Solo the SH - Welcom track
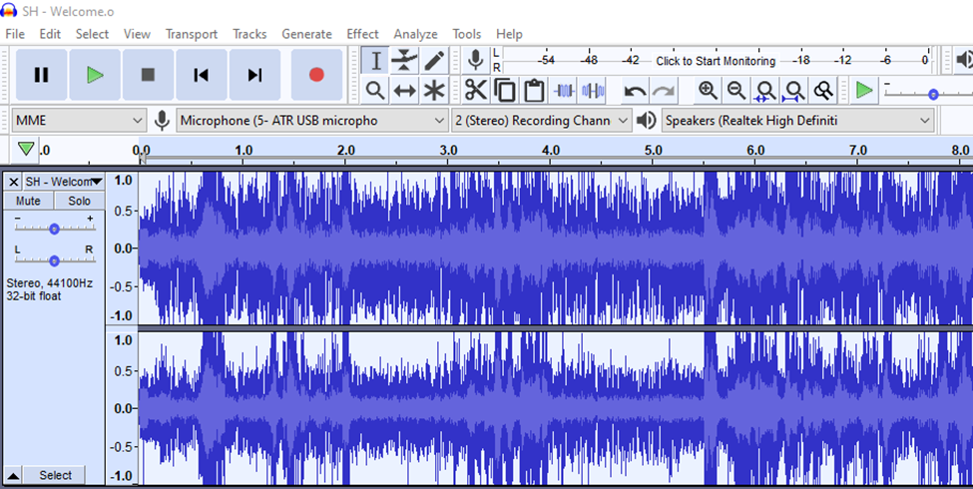This screenshot has height=489, width=973. tap(79, 201)
